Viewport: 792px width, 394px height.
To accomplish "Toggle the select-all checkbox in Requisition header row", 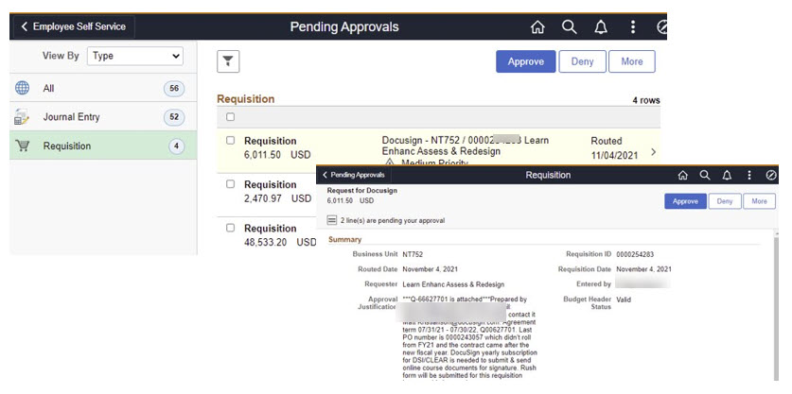I will click(x=230, y=117).
